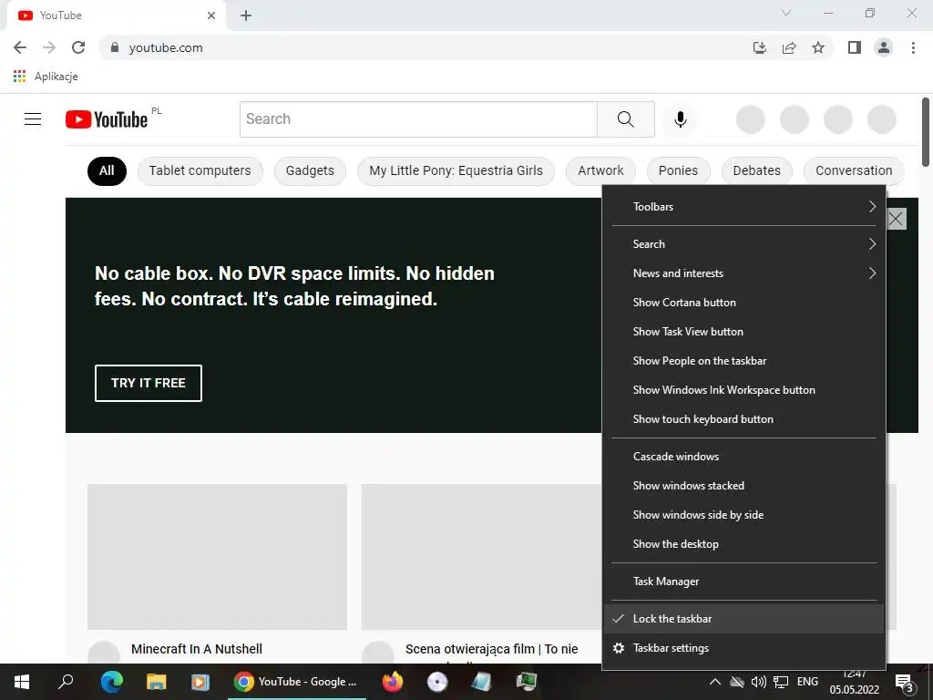933x700 pixels.
Task: Click into the YouTube Search field
Action: pyautogui.click(x=418, y=119)
